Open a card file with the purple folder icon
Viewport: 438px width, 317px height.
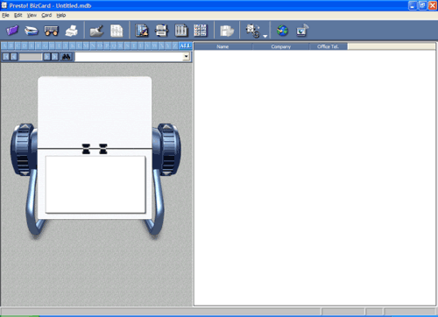click(x=12, y=30)
